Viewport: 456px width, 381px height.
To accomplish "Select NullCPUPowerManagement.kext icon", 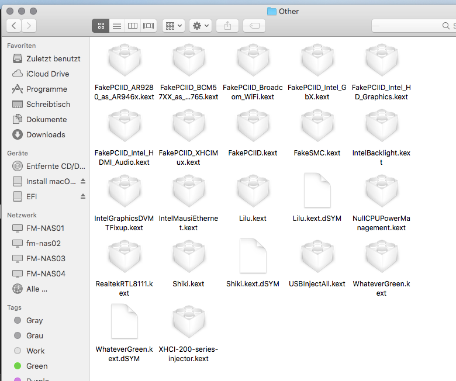I will pos(382,191).
